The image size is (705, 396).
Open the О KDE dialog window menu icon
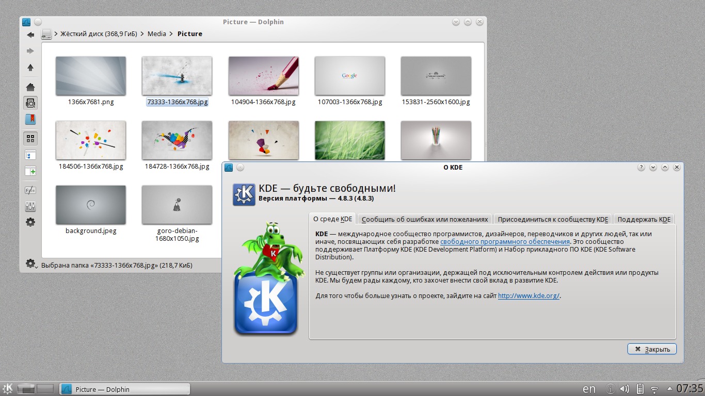pos(229,168)
